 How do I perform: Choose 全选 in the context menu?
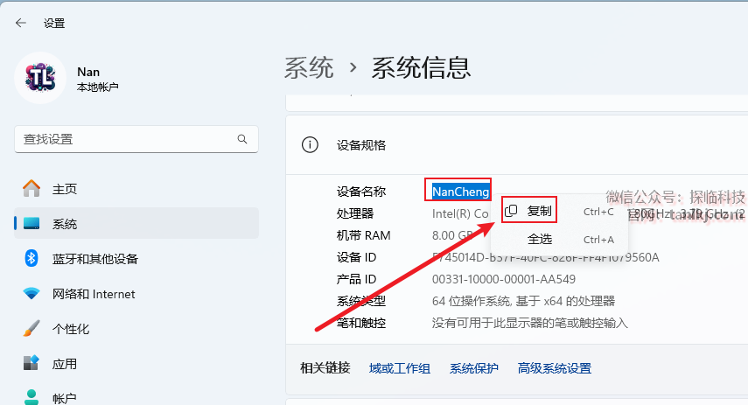coord(540,239)
